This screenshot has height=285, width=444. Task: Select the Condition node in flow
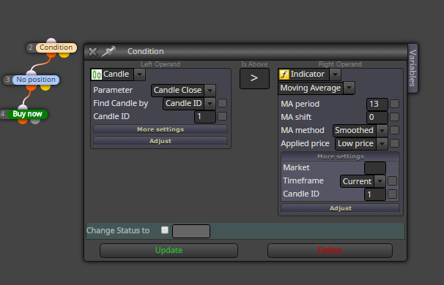(x=56, y=47)
